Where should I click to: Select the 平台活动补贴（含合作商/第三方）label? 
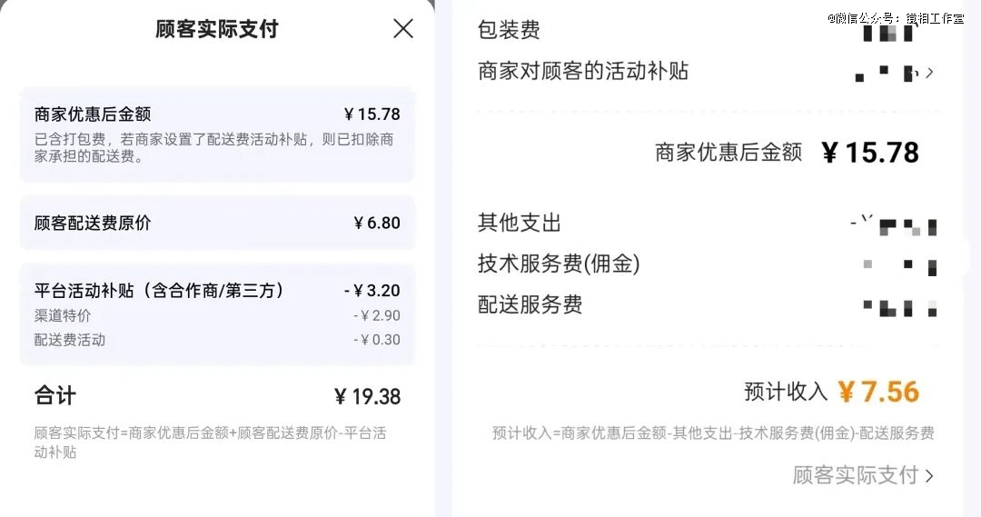point(159,291)
